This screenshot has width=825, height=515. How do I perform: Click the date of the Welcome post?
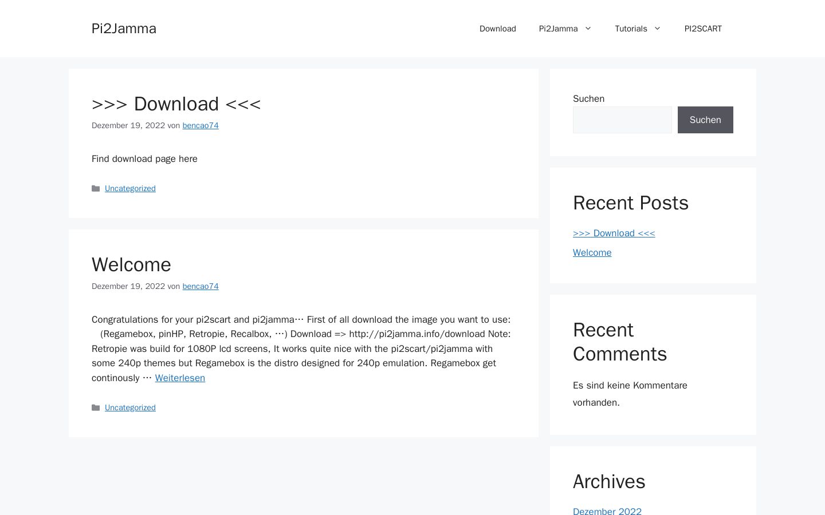point(128,286)
